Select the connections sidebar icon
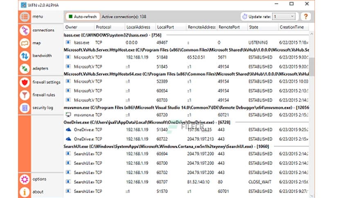The width and height of the screenshot is (342, 198). click(25, 30)
